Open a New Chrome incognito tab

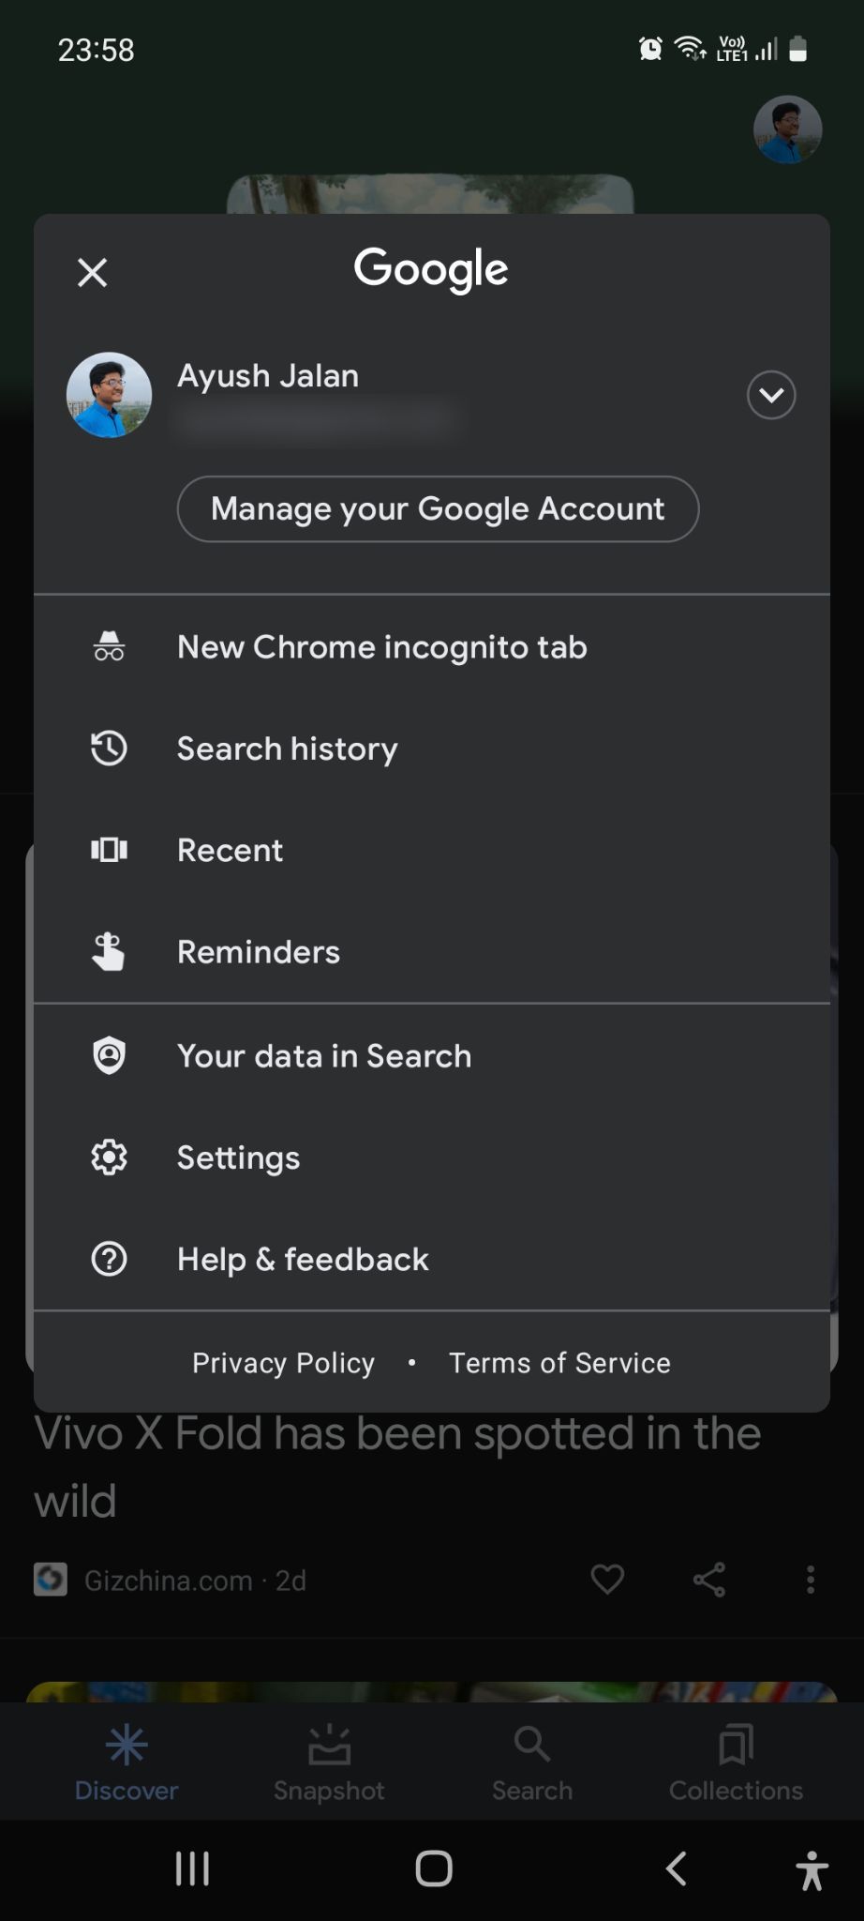coord(381,647)
